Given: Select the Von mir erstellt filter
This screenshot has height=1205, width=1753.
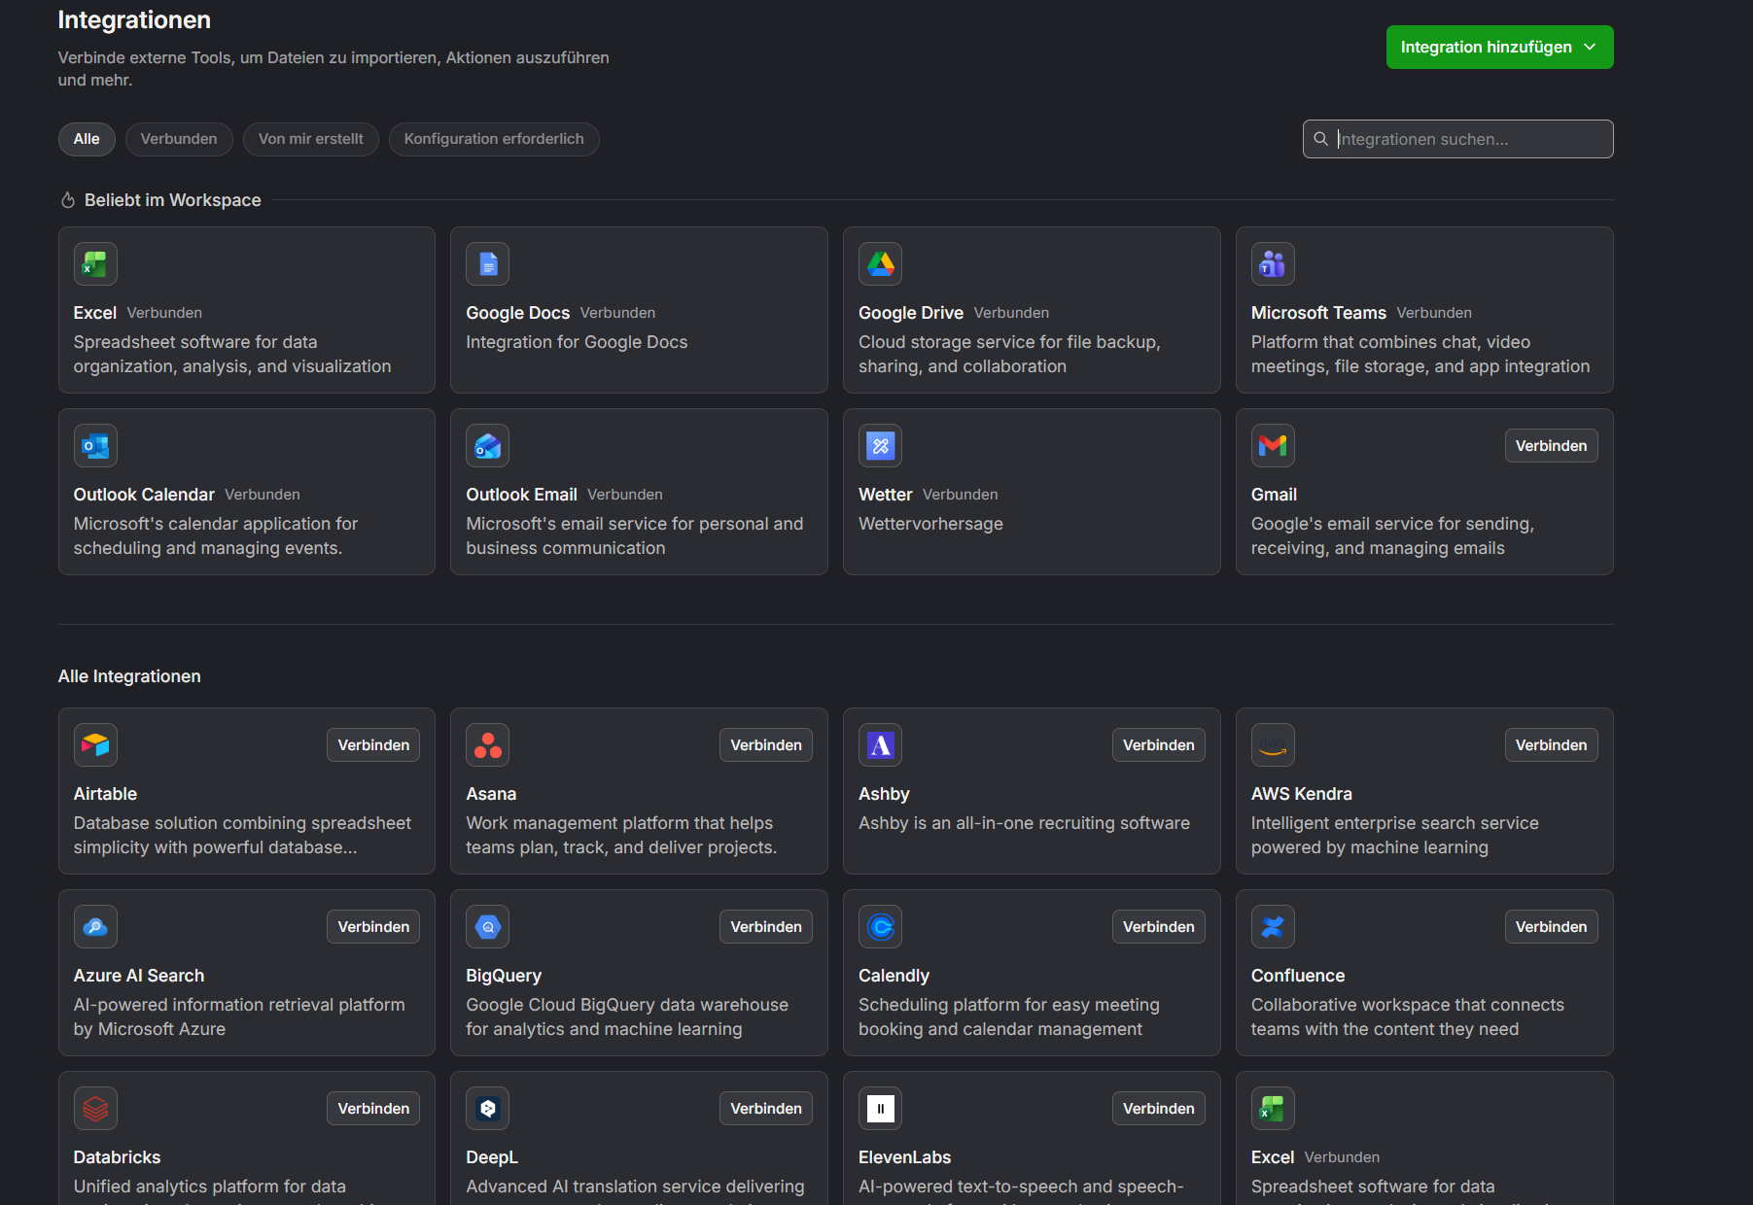Looking at the screenshot, I should click(x=311, y=139).
